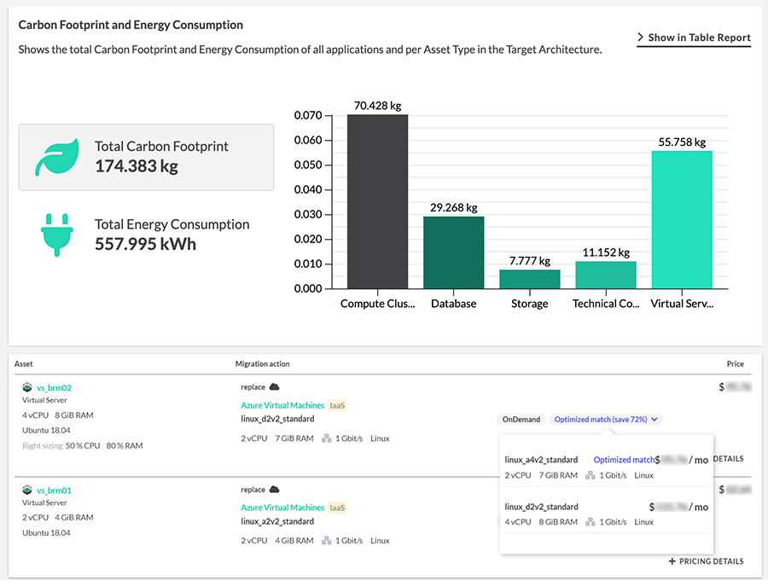Click Ubuntu 18.04 under vs_brm02
Viewport: 768px width, 586px height.
(46, 430)
